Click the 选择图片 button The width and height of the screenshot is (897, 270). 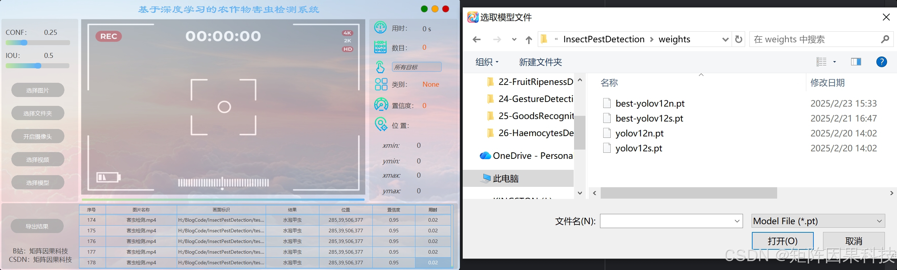tap(38, 90)
